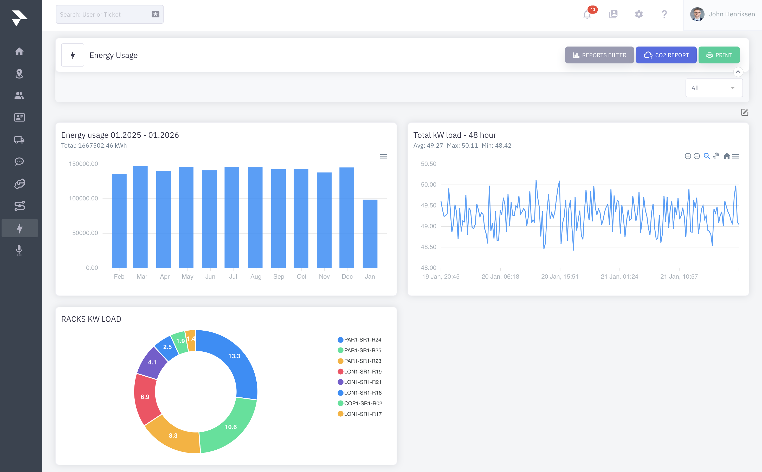Select zoom-in on the kW load chart

[688, 156]
